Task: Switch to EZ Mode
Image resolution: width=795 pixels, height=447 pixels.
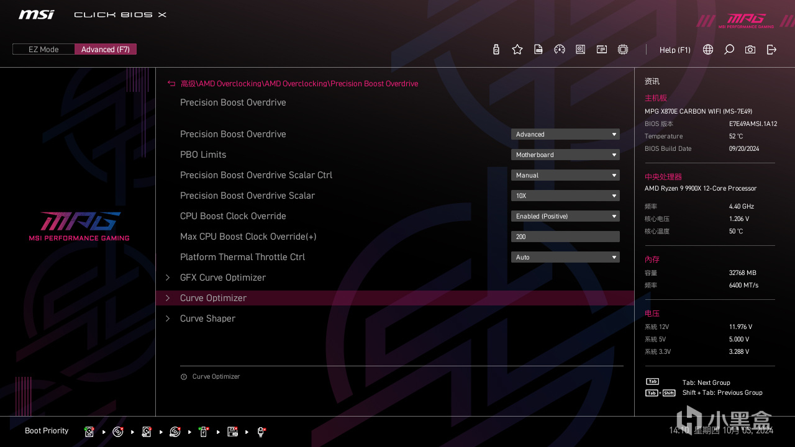Action: [x=43, y=50]
